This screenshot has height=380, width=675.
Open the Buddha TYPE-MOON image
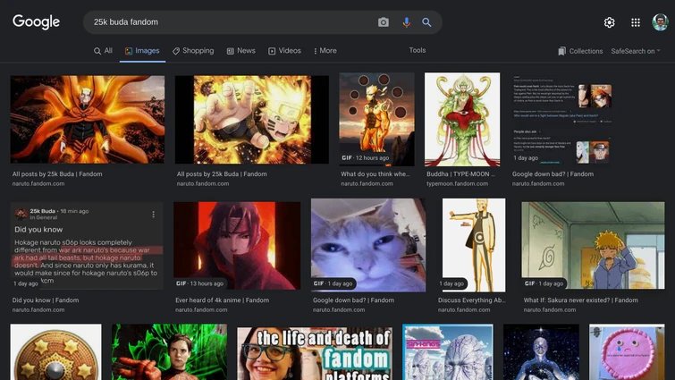(462, 119)
